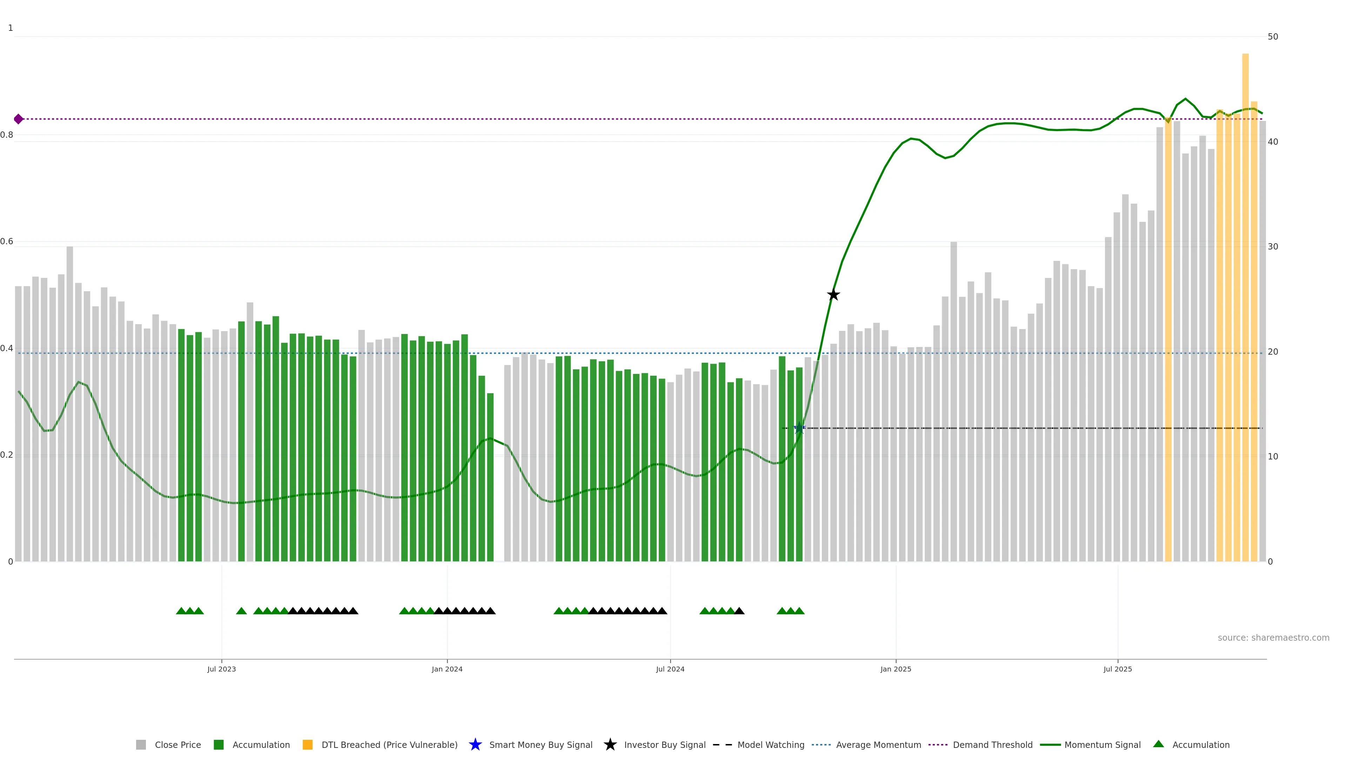1347x757 pixels.
Task: Click the Jul 2025 axis label
Action: pyautogui.click(x=1118, y=669)
